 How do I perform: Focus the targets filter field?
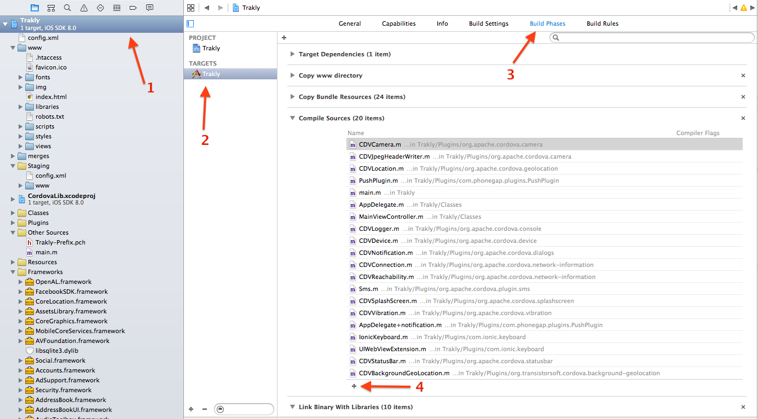pyautogui.click(x=244, y=409)
